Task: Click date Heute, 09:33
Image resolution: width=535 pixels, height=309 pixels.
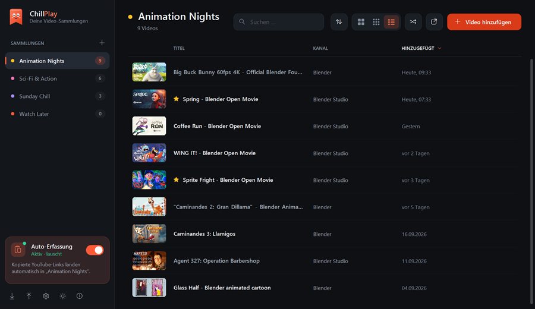Action: tap(416, 72)
